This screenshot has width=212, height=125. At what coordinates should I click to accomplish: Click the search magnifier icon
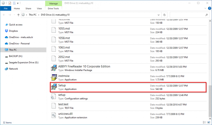point(206,15)
